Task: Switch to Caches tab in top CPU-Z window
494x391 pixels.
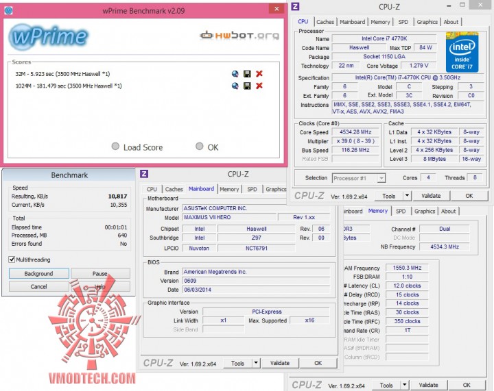Action: point(325,22)
